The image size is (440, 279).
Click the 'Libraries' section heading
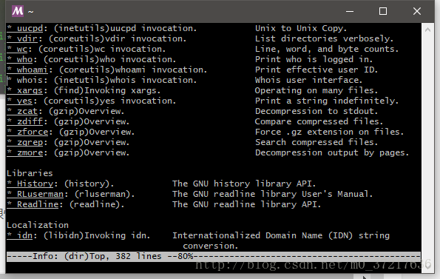(30, 173)
